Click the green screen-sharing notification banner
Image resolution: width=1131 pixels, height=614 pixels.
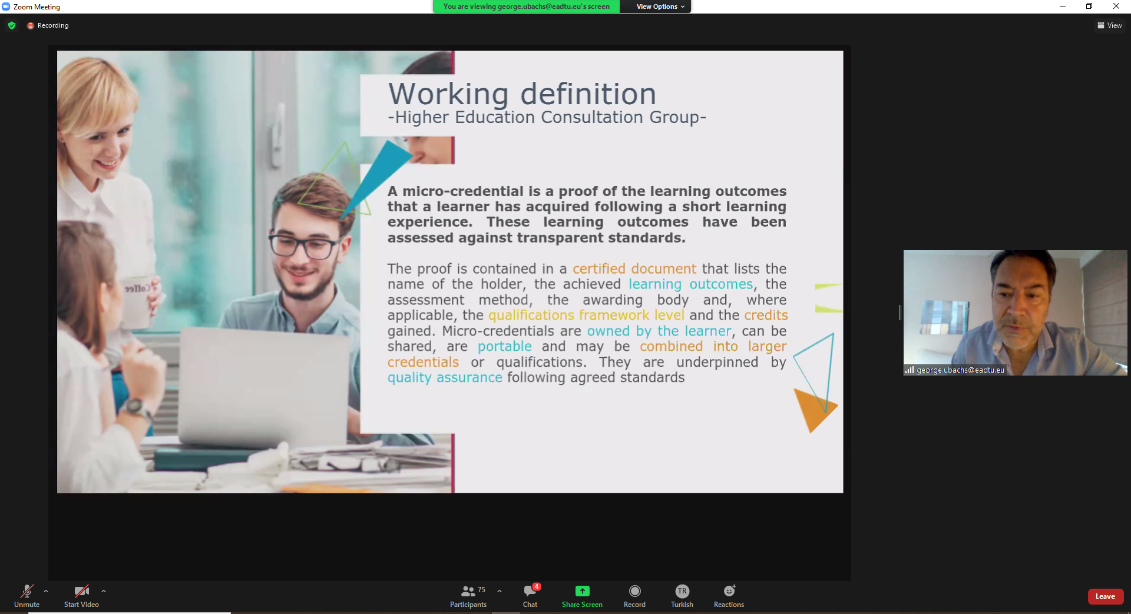tap(526, 6)
